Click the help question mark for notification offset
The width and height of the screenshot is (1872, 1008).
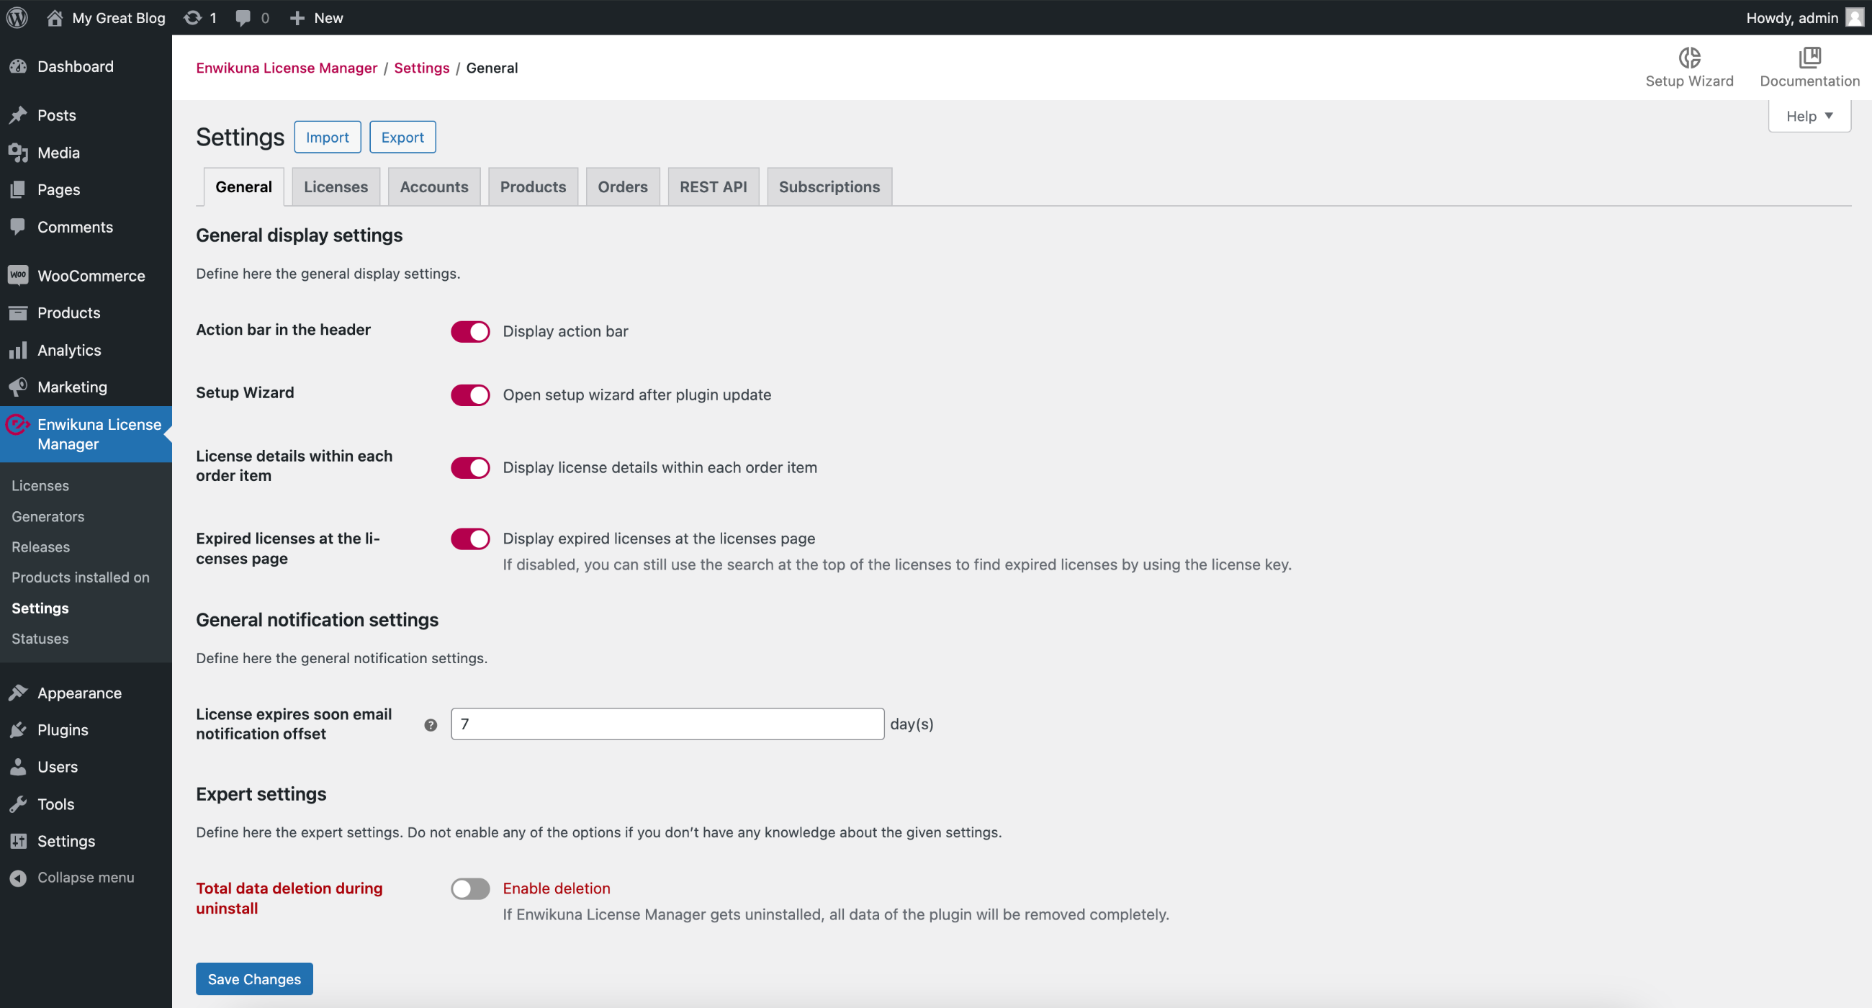pyautogui.click(x=431, y=724)
